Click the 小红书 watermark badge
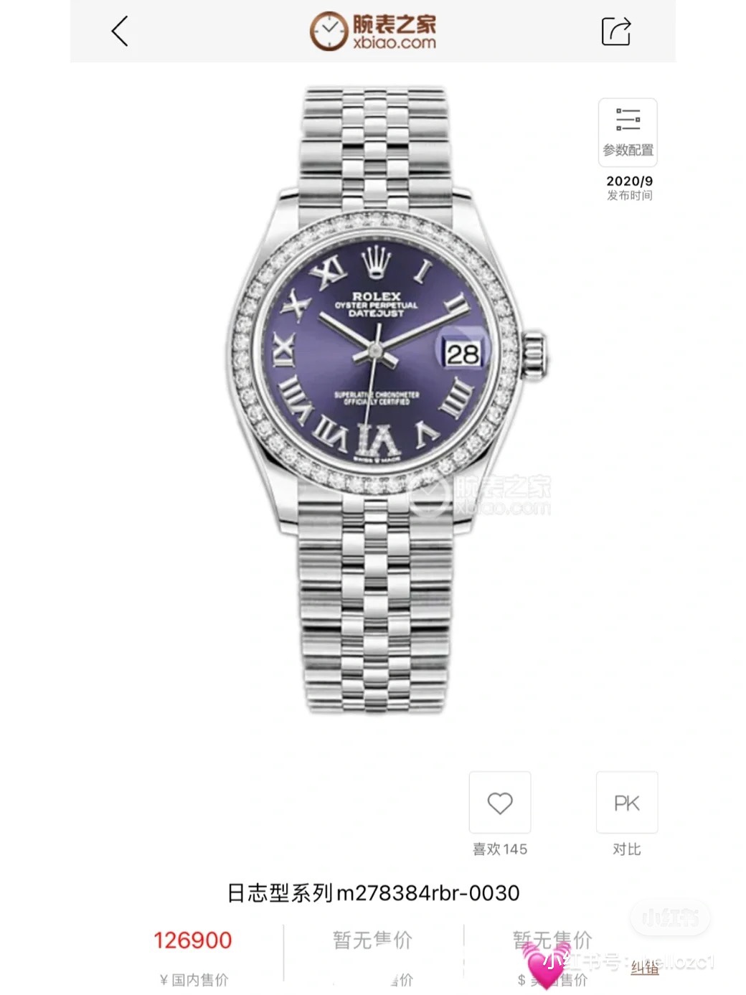 pyautogui.click(x=670, y=916)
